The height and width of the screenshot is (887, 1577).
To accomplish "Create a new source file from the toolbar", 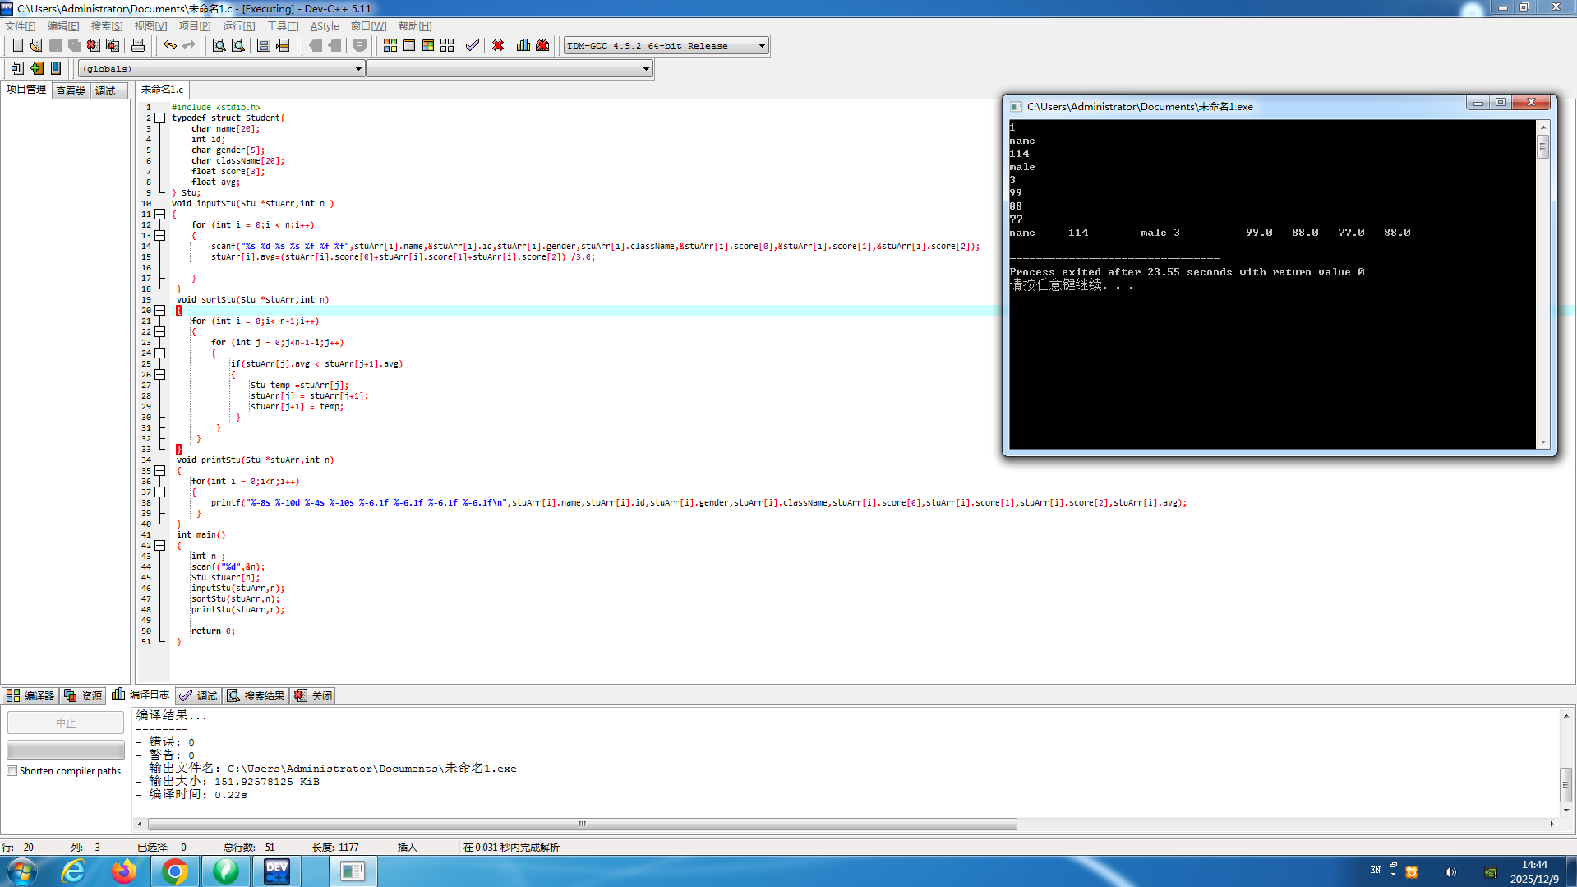I will pyautogui.click(x=17, y=45).
